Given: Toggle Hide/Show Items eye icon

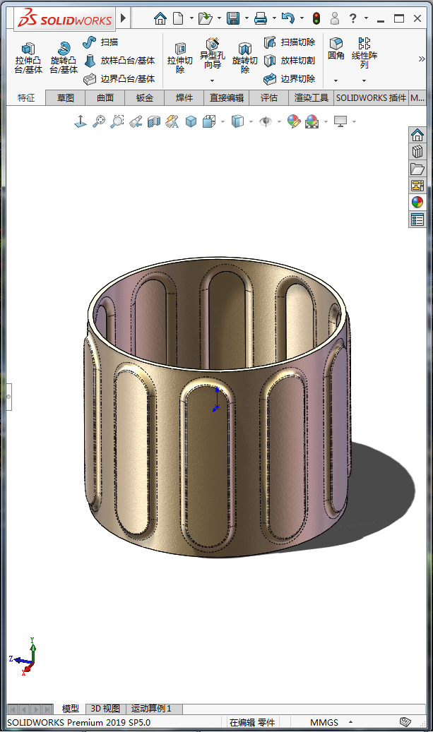Looking at the screenshot, I should pyautogui.click(x=266, y=121).
